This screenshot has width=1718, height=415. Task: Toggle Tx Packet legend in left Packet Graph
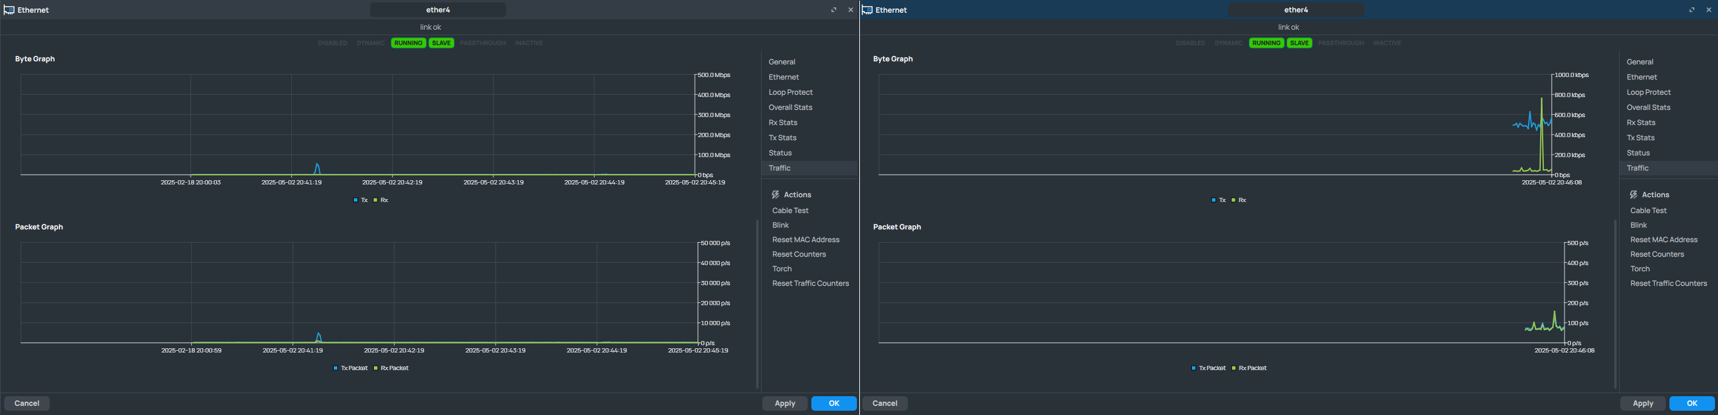[351, 368]
